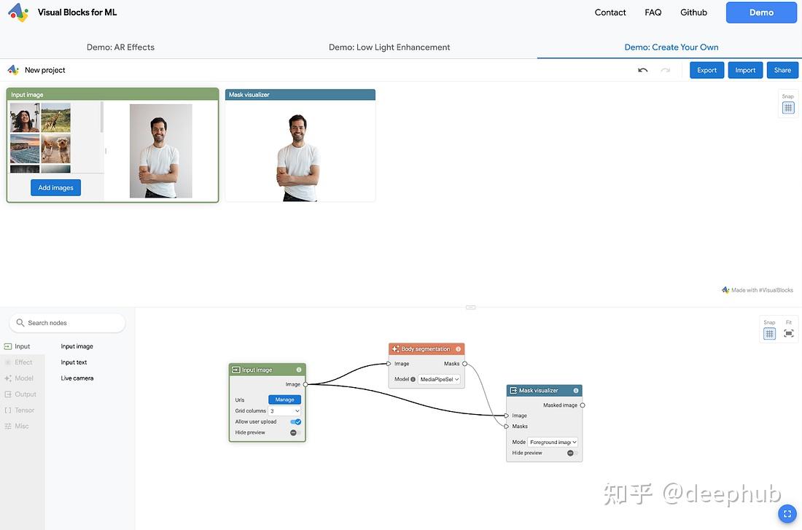Toggle Hide preview on Mask visualizer node

click(569, 452)
